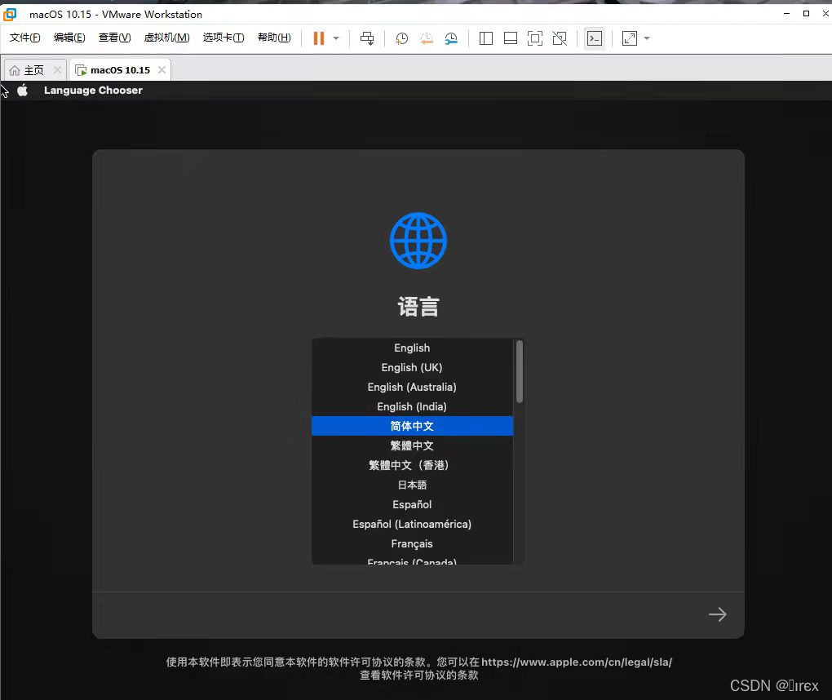This screenshot has height=700, width=832.
Task: Enter full screen mode
Action: [x=535, y=38]
